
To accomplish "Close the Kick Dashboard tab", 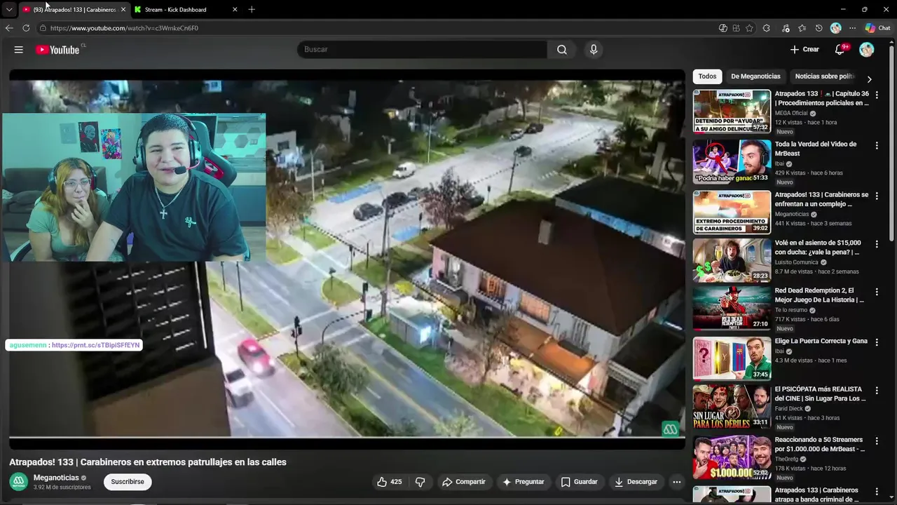I will pyautogui.click(x=235, y=9).
